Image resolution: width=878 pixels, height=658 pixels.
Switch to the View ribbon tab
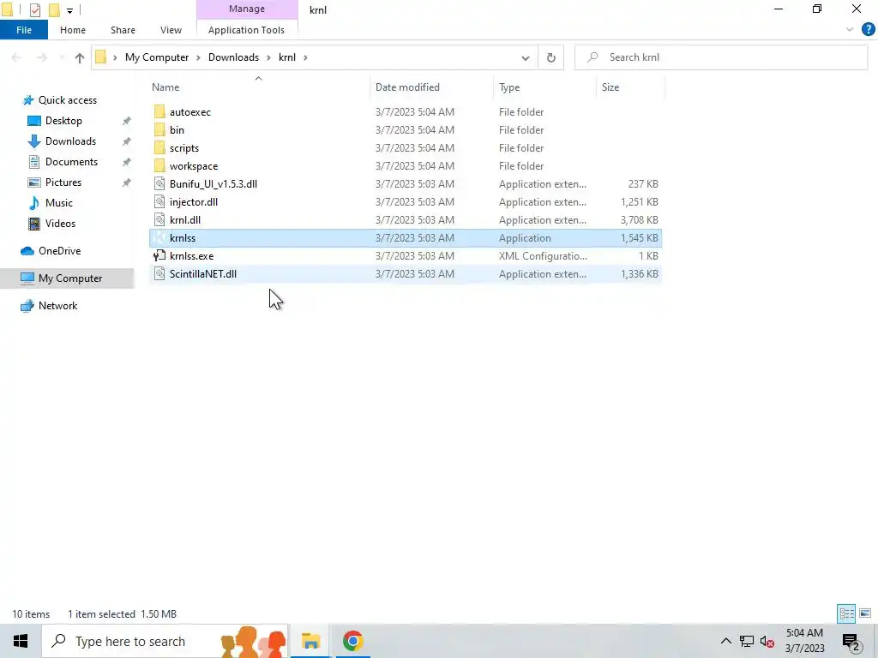pyautogui.click(x=171, y=30)
